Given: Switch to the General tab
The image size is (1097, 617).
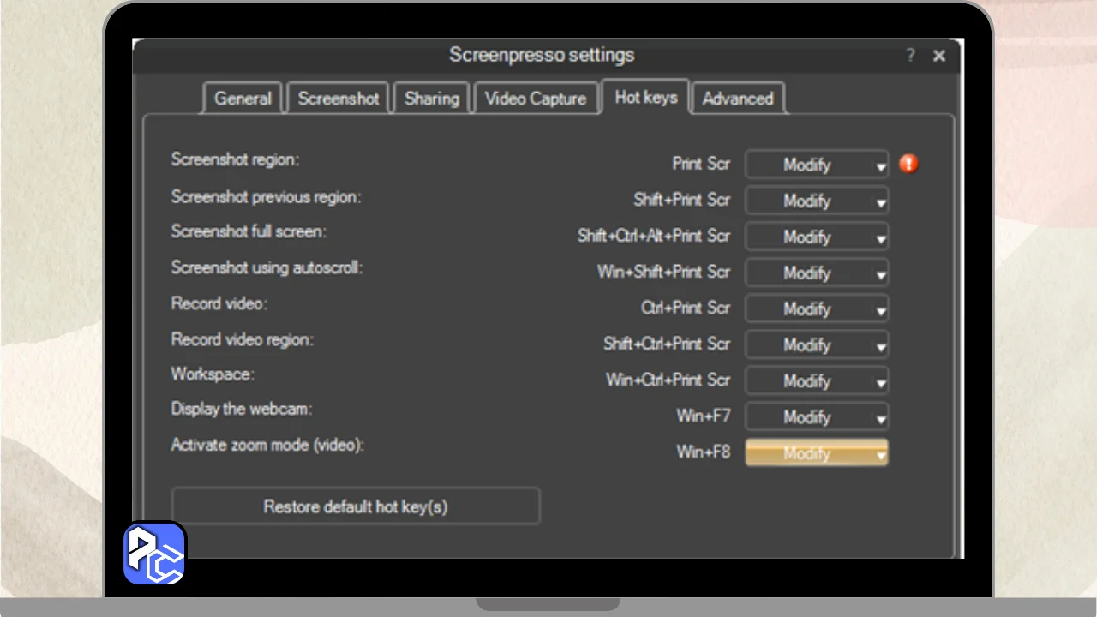Looking at the screenshot, I should tap(243, 99).
